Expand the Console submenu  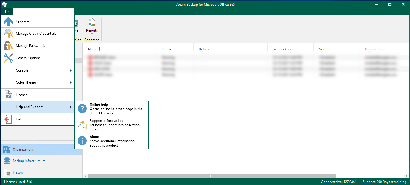coord(37,70)
